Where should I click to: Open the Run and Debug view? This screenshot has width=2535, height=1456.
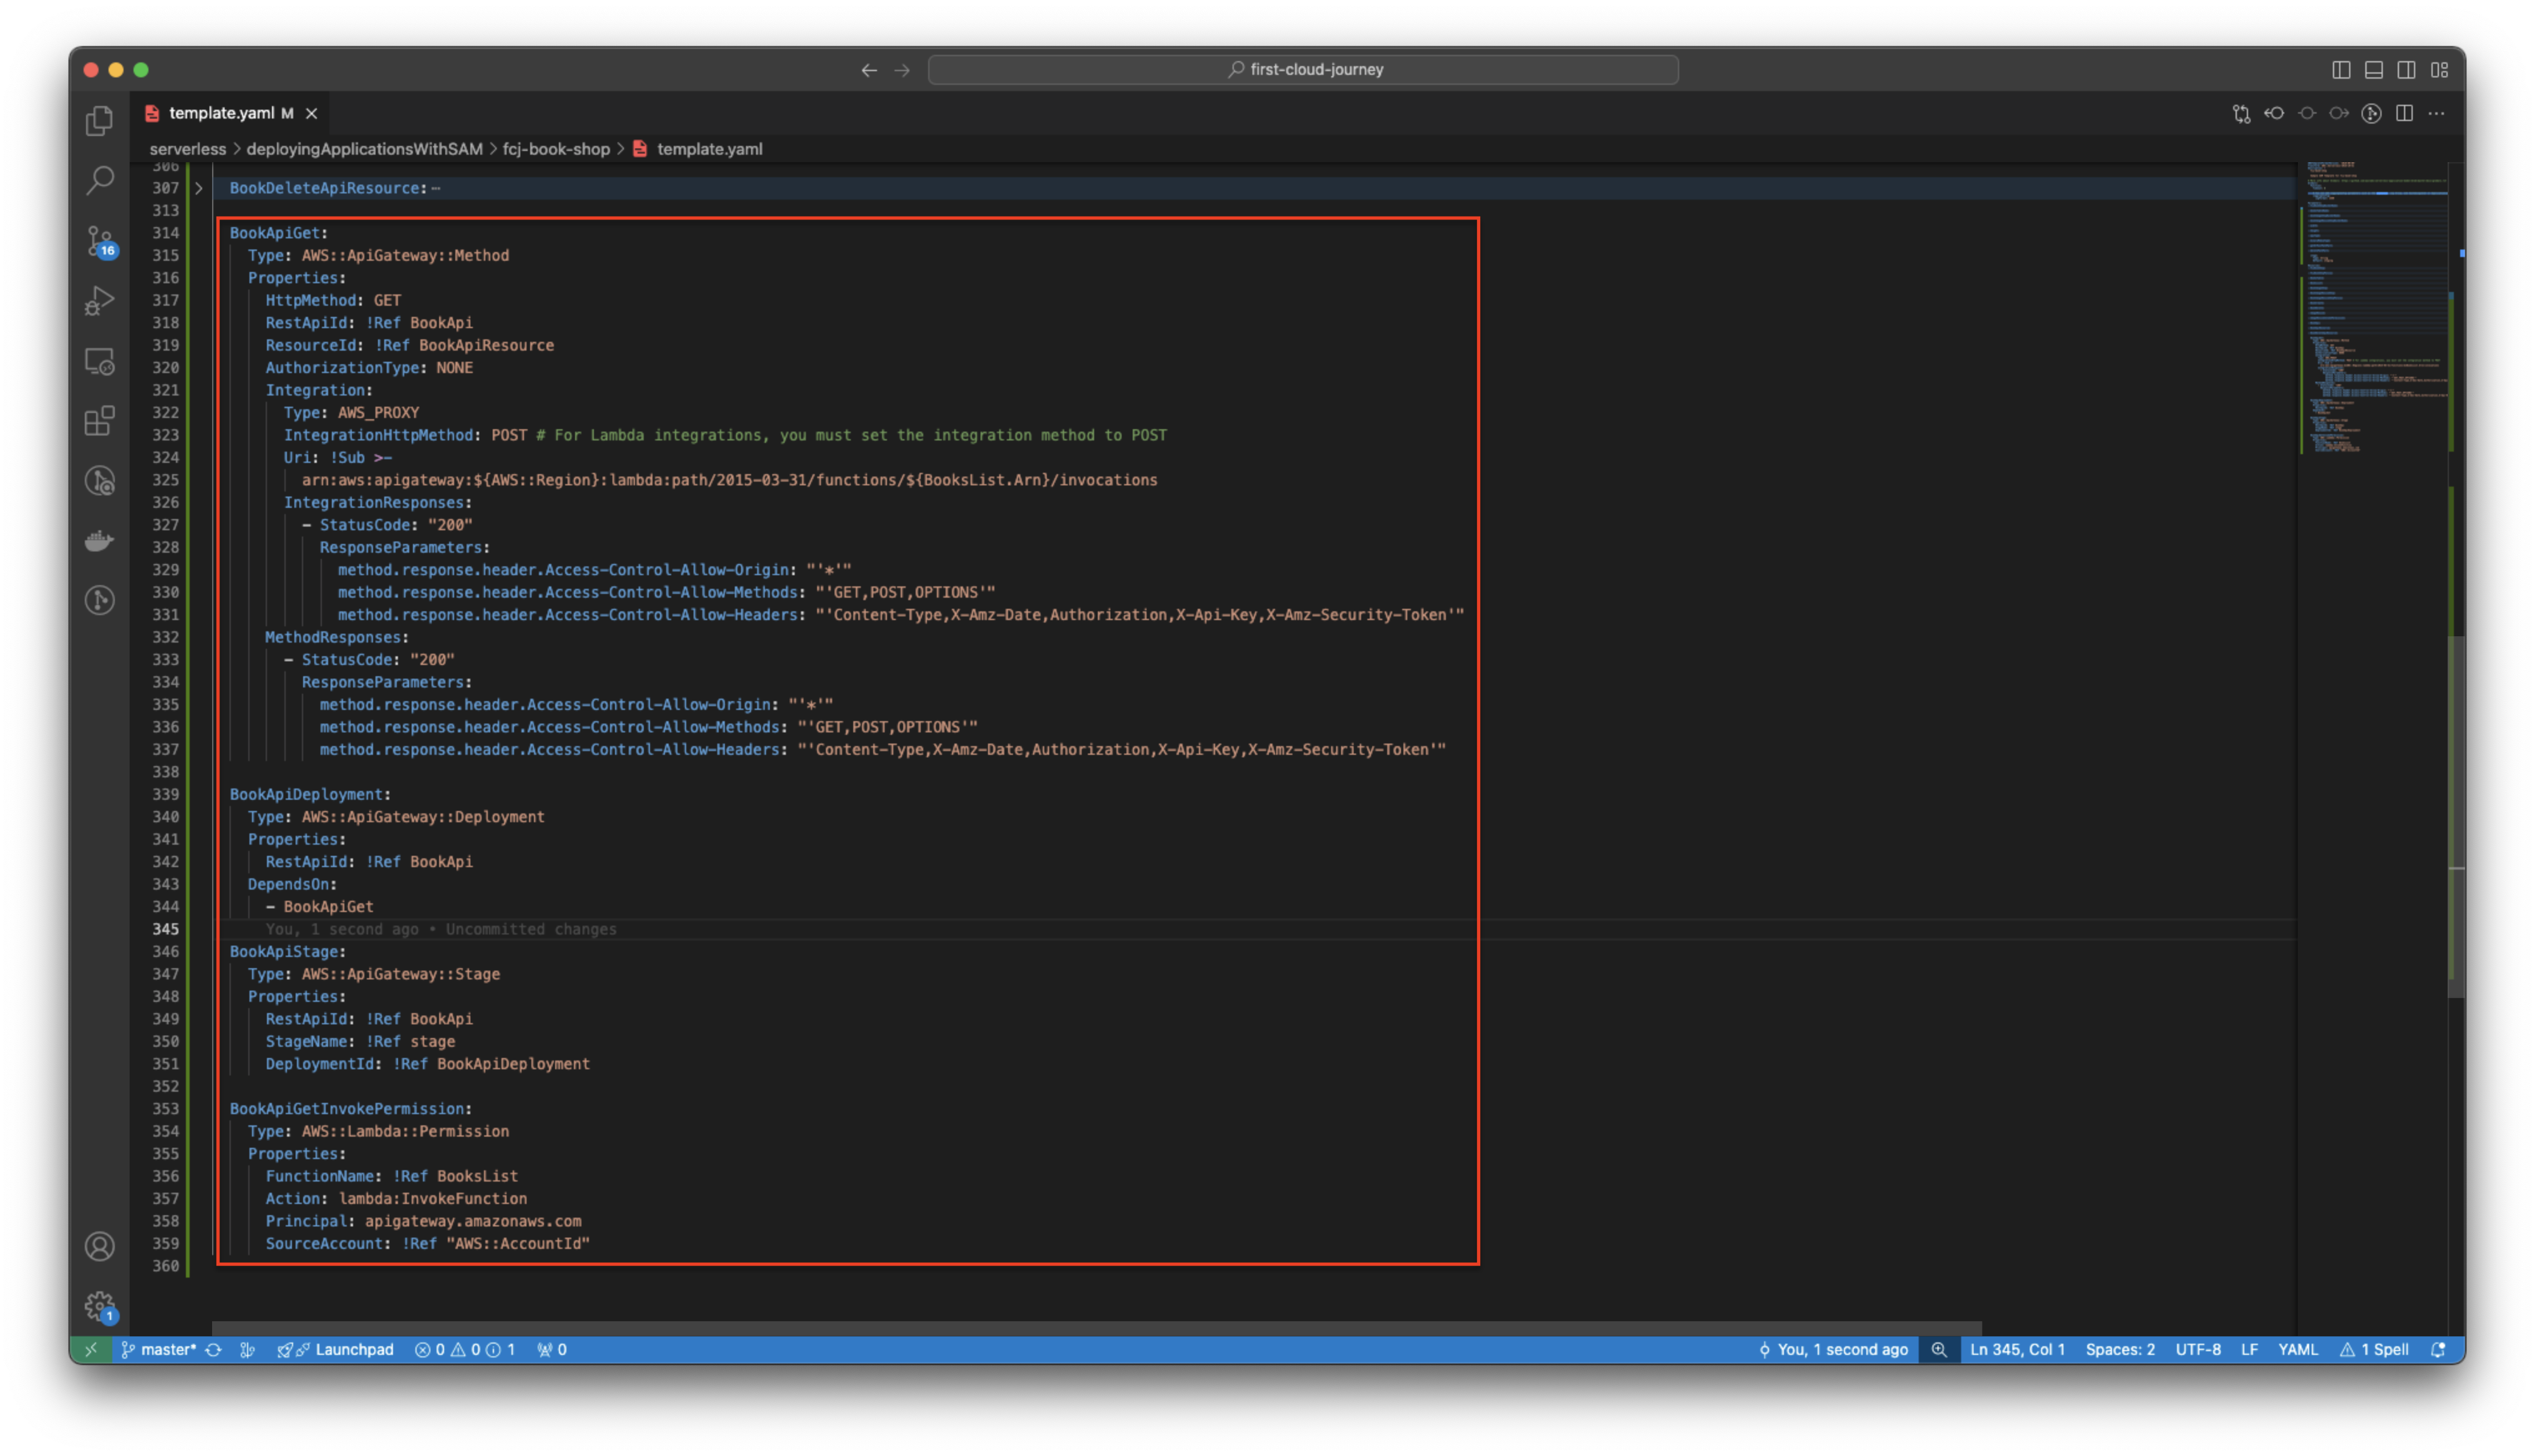pyautogui.click(x=99, y=301)
